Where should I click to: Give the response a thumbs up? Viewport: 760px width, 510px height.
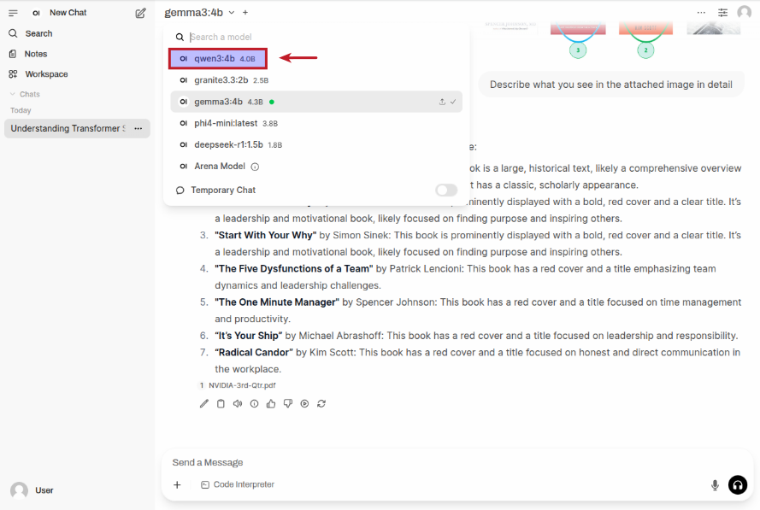(x=271, y=404)
